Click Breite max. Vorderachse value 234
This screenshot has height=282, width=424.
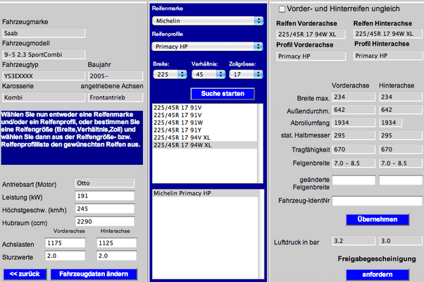click(x=354, y=97)
